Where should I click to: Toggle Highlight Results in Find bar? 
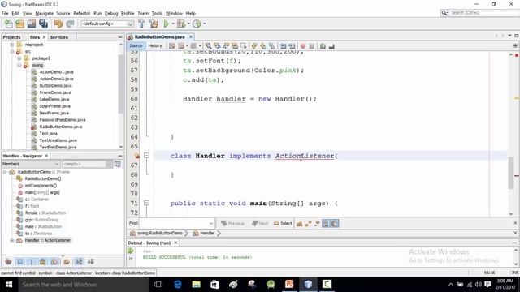pos(326,224)
